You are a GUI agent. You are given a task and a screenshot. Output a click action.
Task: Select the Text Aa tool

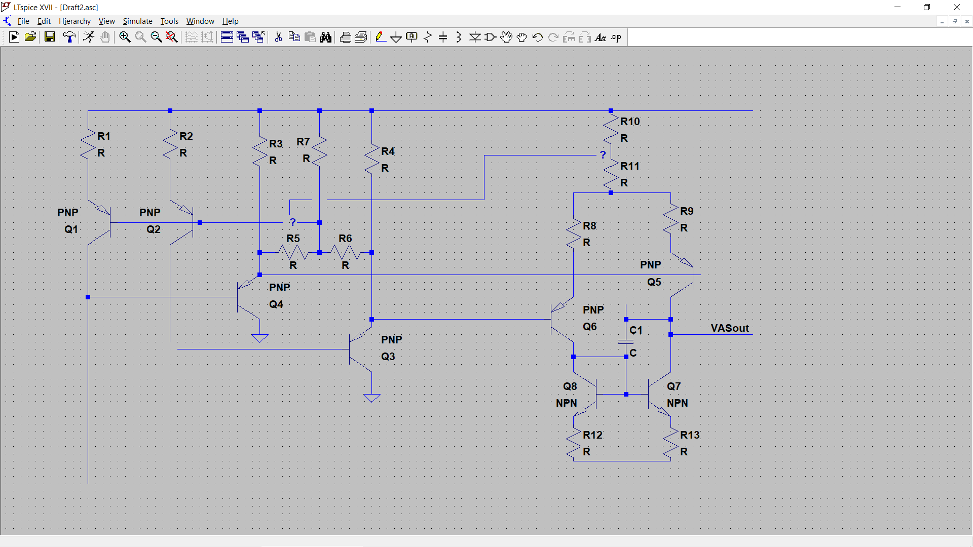click(601, 37)
